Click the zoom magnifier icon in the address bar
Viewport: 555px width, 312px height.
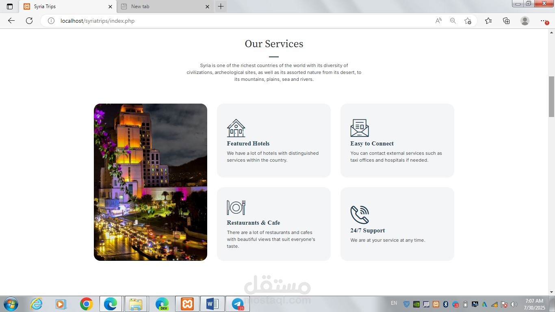coord(453,21)
